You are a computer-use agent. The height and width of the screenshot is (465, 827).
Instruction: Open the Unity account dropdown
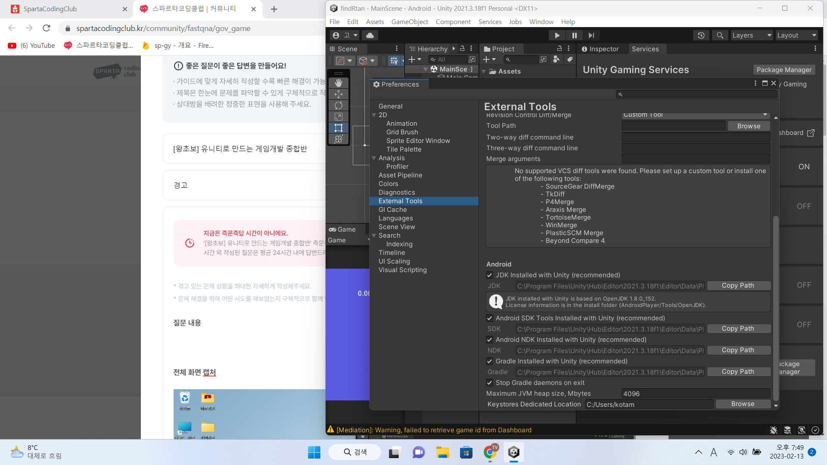[x=345, y=35]
